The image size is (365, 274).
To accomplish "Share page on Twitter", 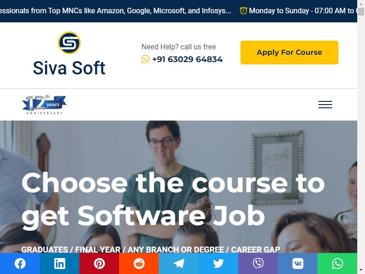I will point(219,263).
